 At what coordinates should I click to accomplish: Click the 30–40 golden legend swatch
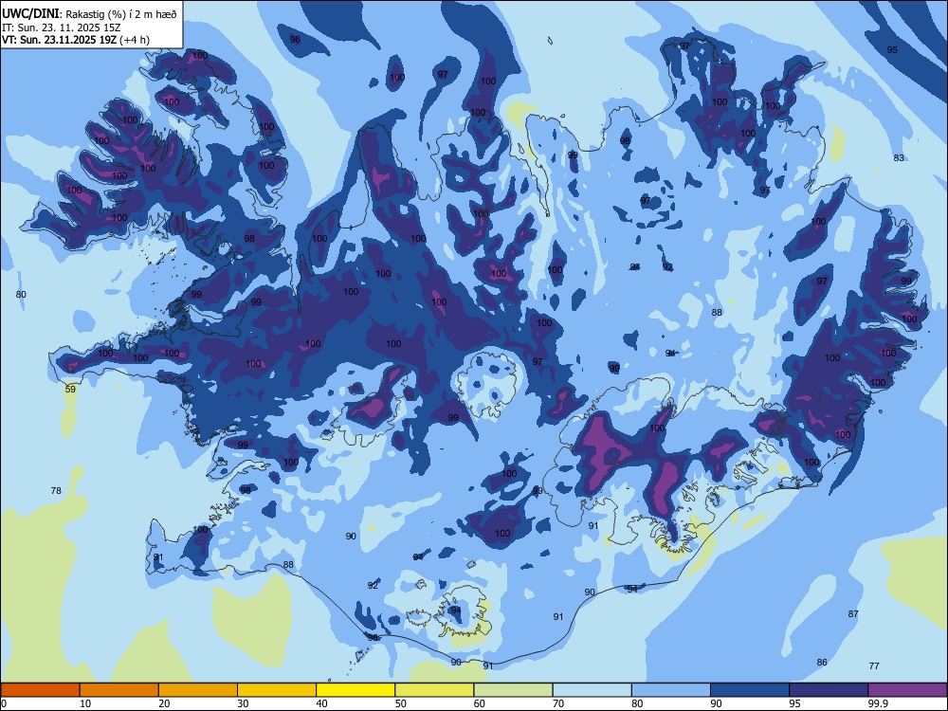point(277,690)
